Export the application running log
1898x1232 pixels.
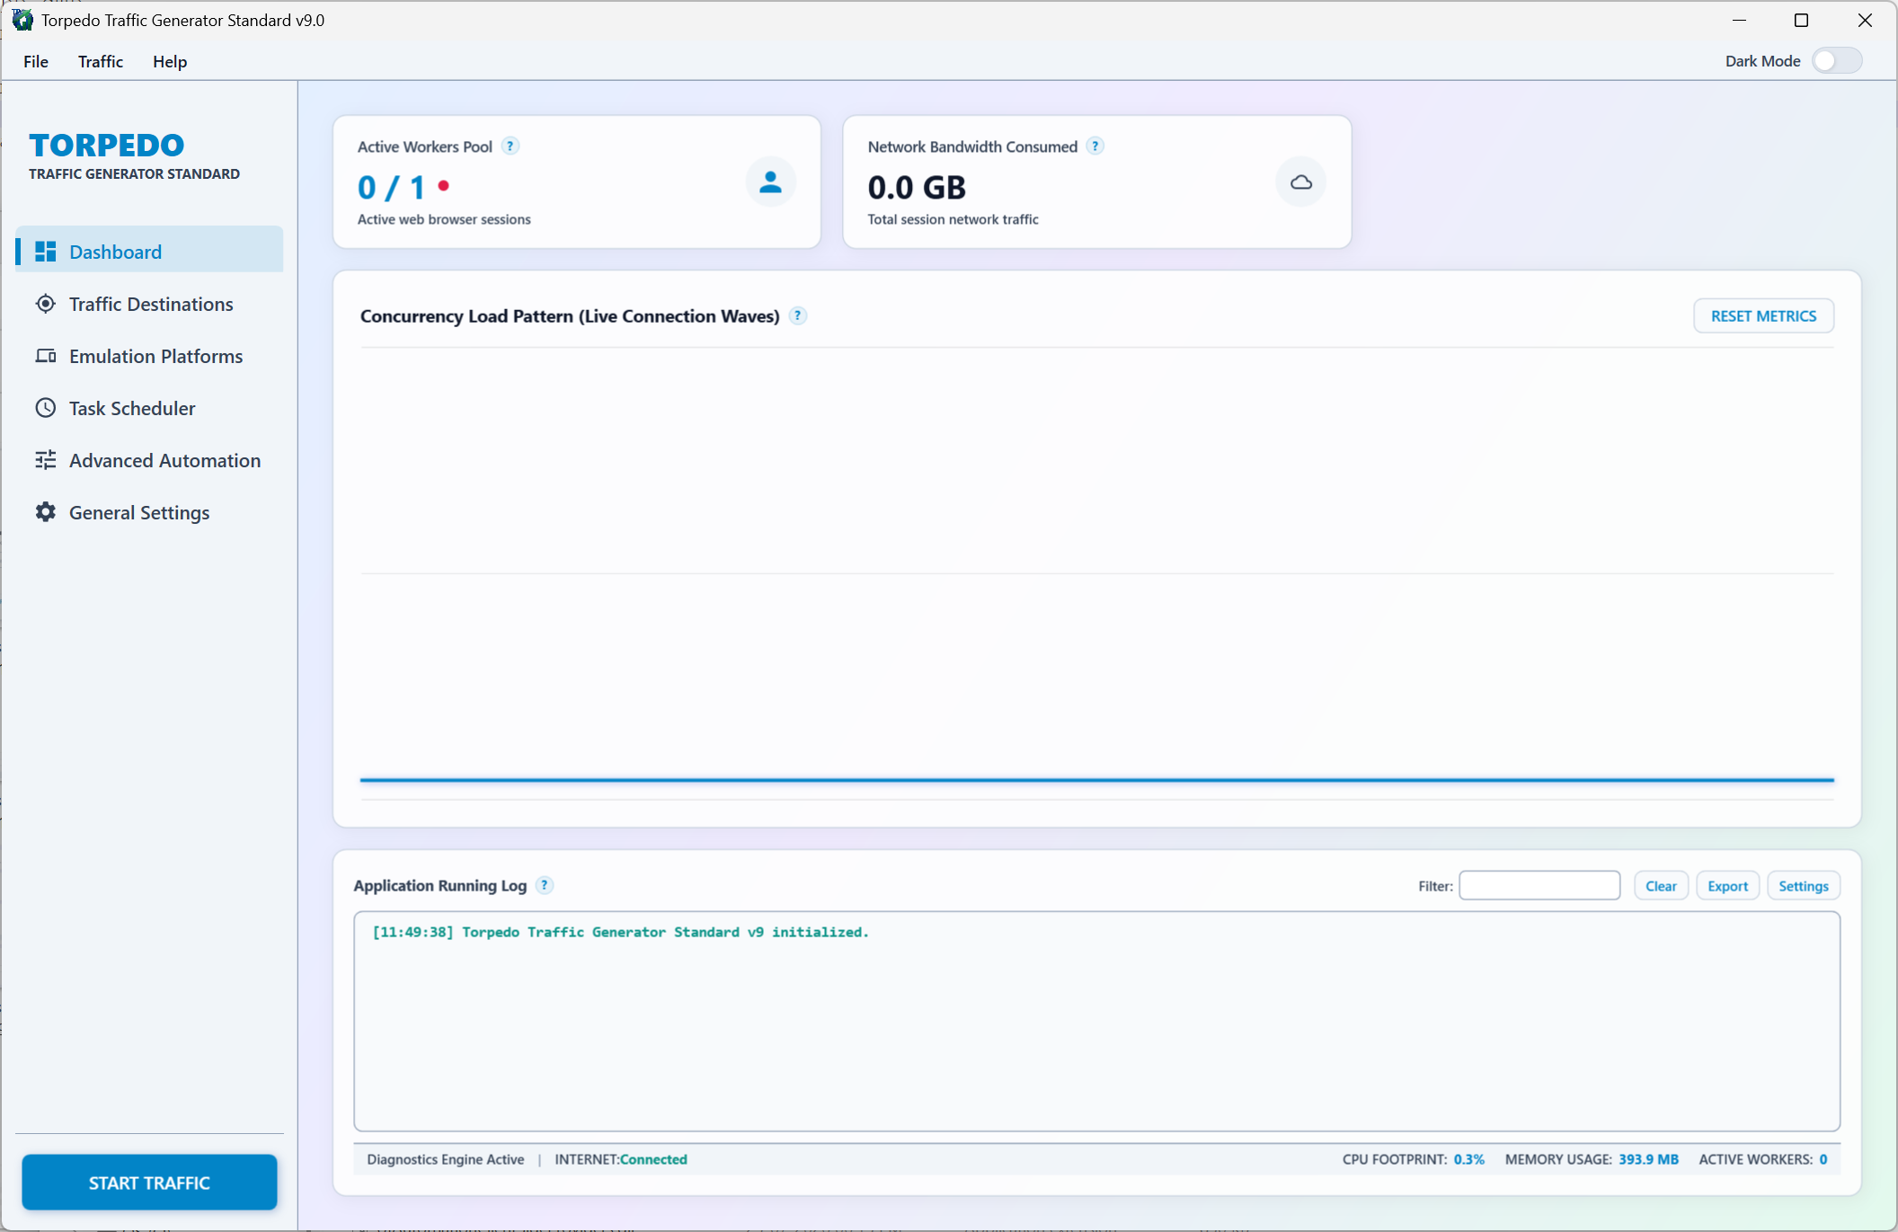point(1727,886)
